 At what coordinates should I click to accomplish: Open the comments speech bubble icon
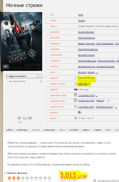tap(30, 118)
